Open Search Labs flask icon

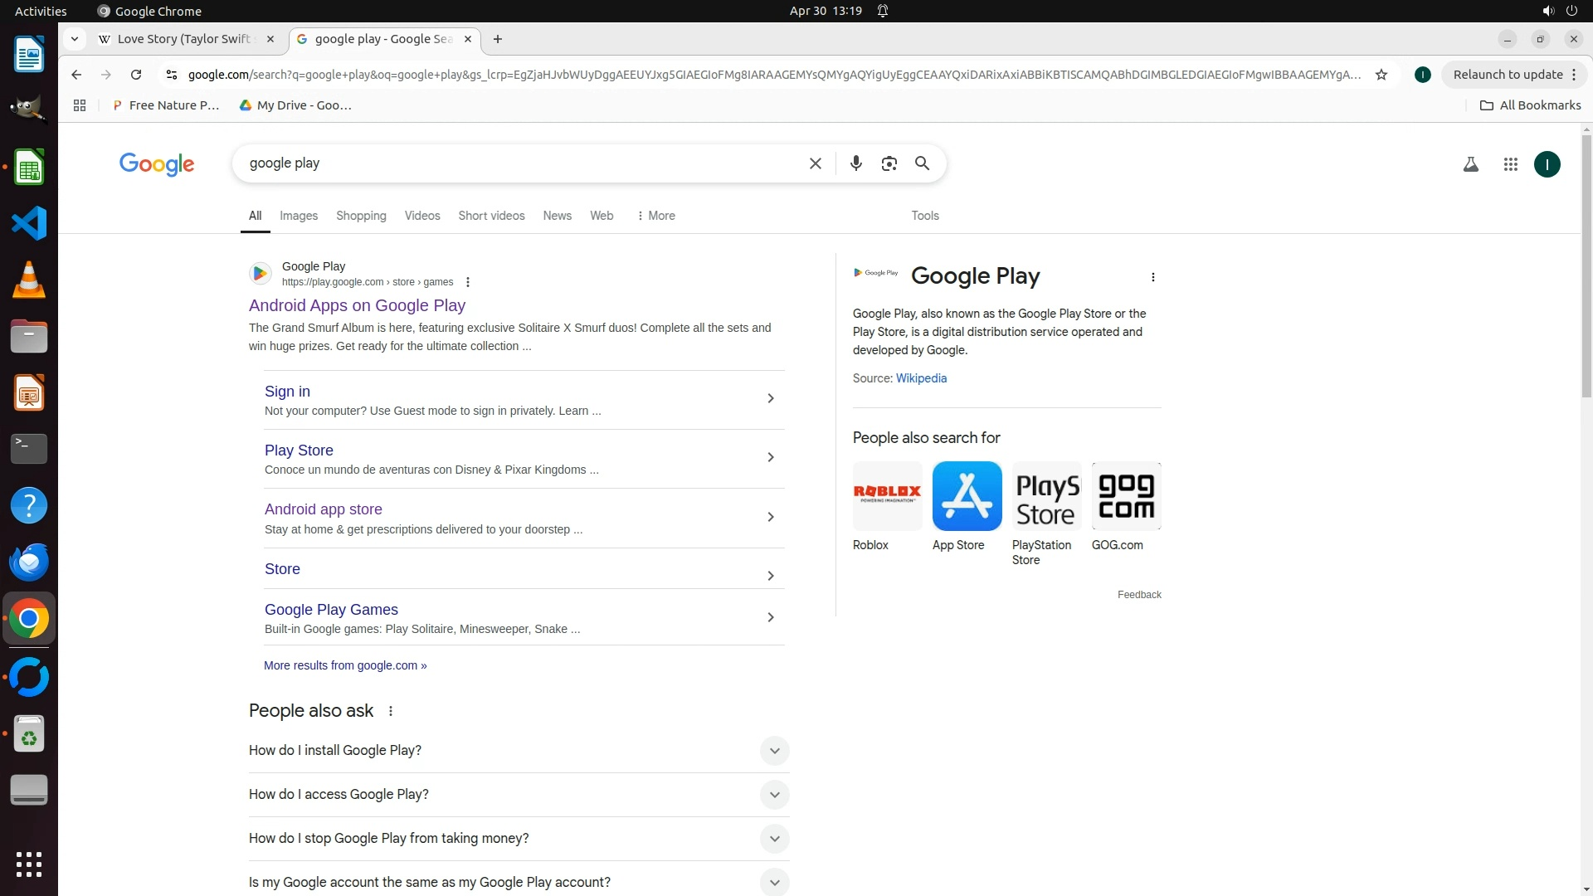[x=1470, y=164]
